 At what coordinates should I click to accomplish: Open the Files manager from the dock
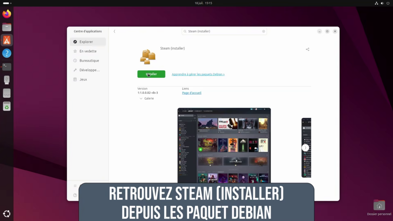tap(7, 27)
